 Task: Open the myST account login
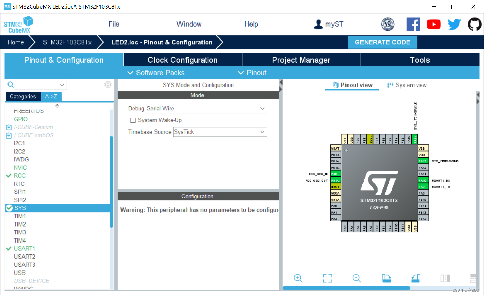click(x=328, y=24)
